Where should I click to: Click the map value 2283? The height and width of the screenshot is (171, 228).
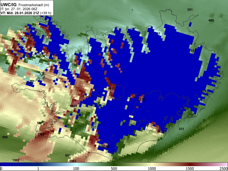(106, 146)
